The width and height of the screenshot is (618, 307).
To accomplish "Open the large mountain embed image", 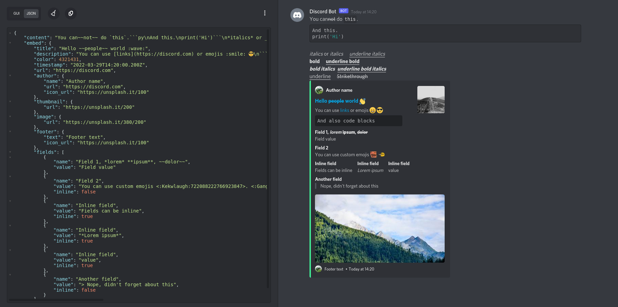I will tap(380, 229).
